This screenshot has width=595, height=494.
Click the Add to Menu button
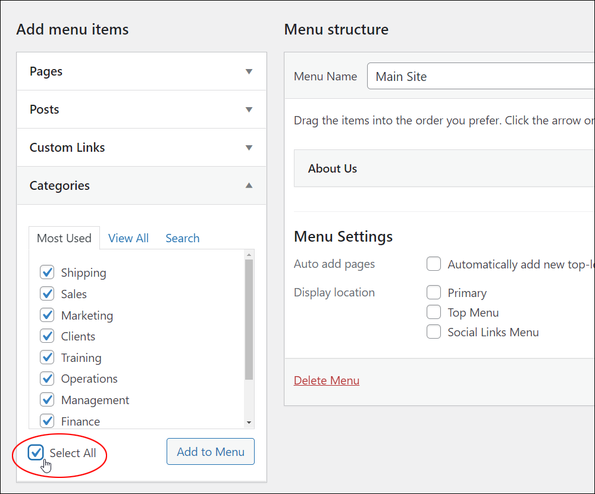tap(211, 452)
